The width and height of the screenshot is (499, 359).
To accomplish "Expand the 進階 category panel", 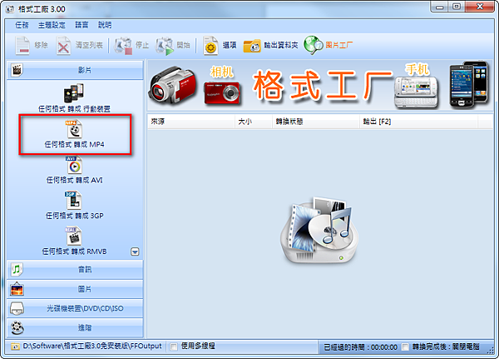I will pyautogui.click(x=75, y=327).
